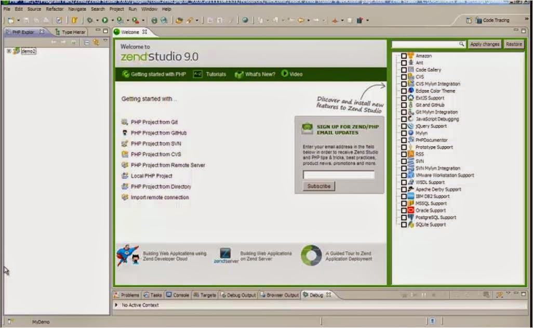The image size is (533, 328).
Task: Click the search magnifier icon in features panel
Action: click(461, 44)
